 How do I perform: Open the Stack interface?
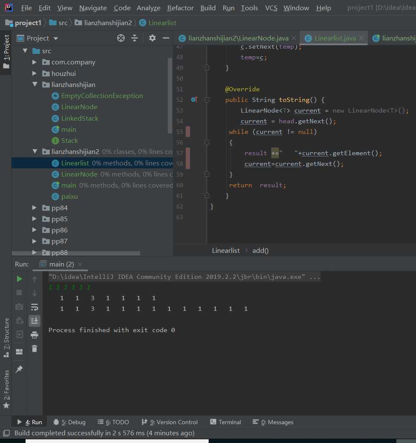pos(69,140)
